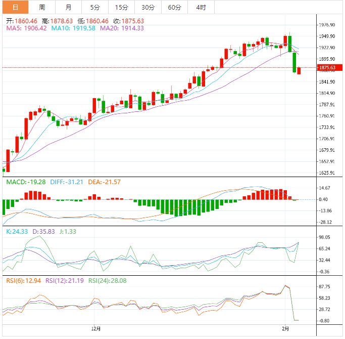Select the 周 weekly chart tab
Viewport: 345px width, 339px height.
[42, 7]
